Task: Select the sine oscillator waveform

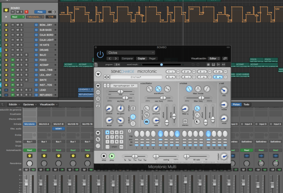Action: 150,89
